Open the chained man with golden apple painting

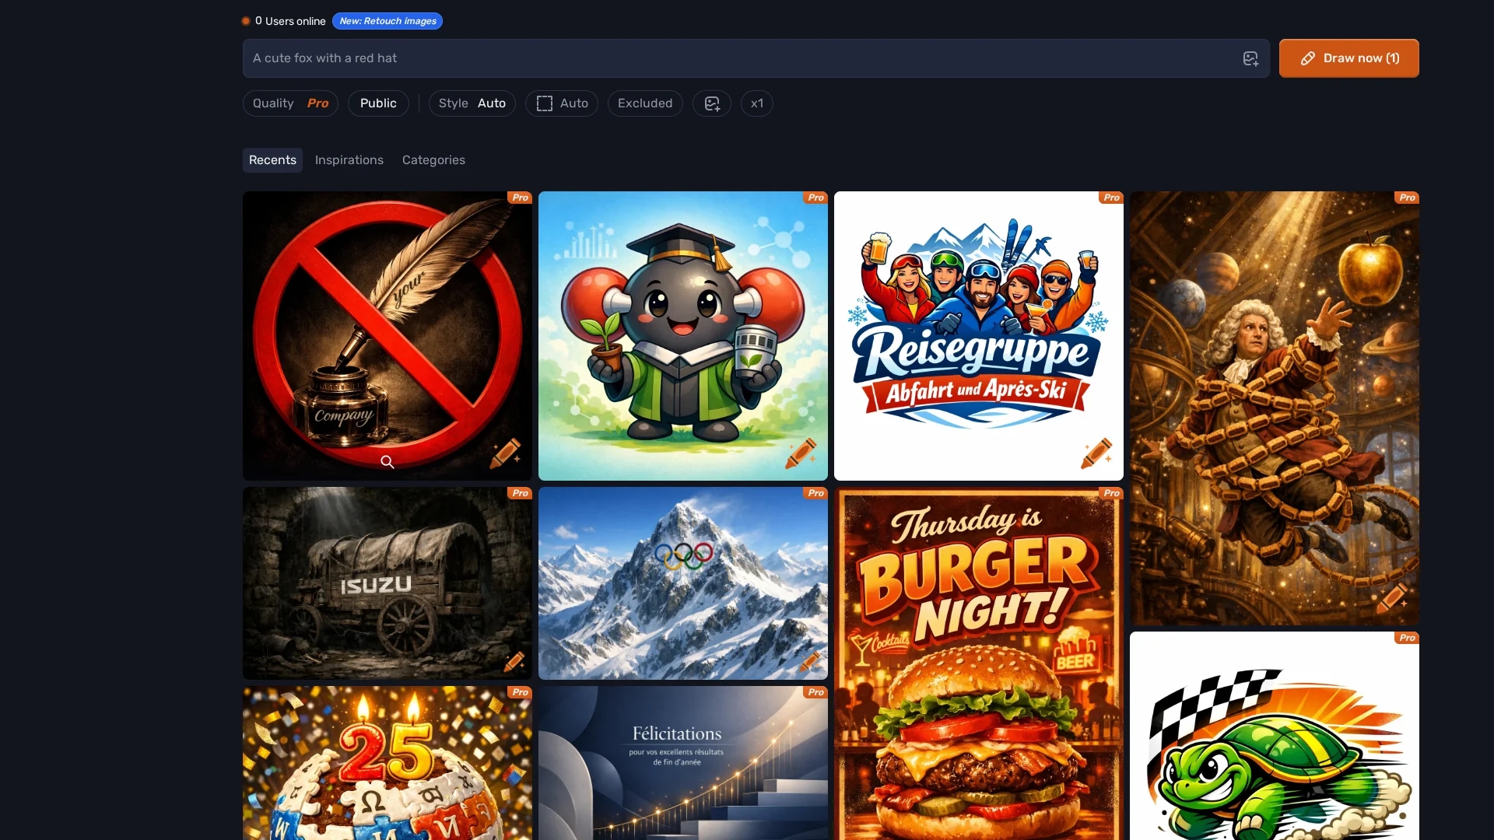[x=1275, y=408]
